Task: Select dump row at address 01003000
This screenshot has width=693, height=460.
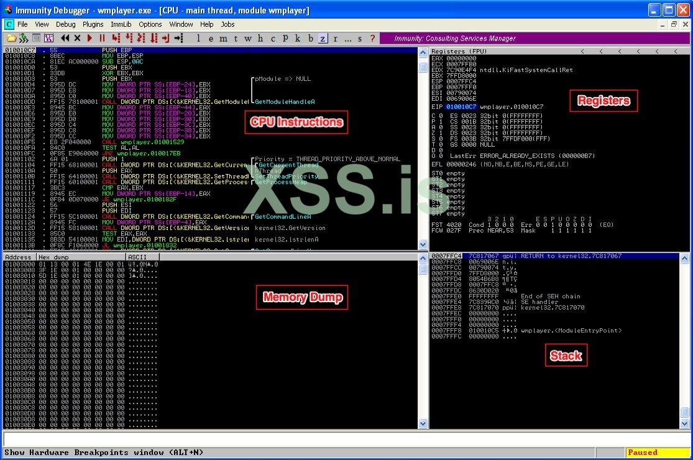Action: point(81,264)
